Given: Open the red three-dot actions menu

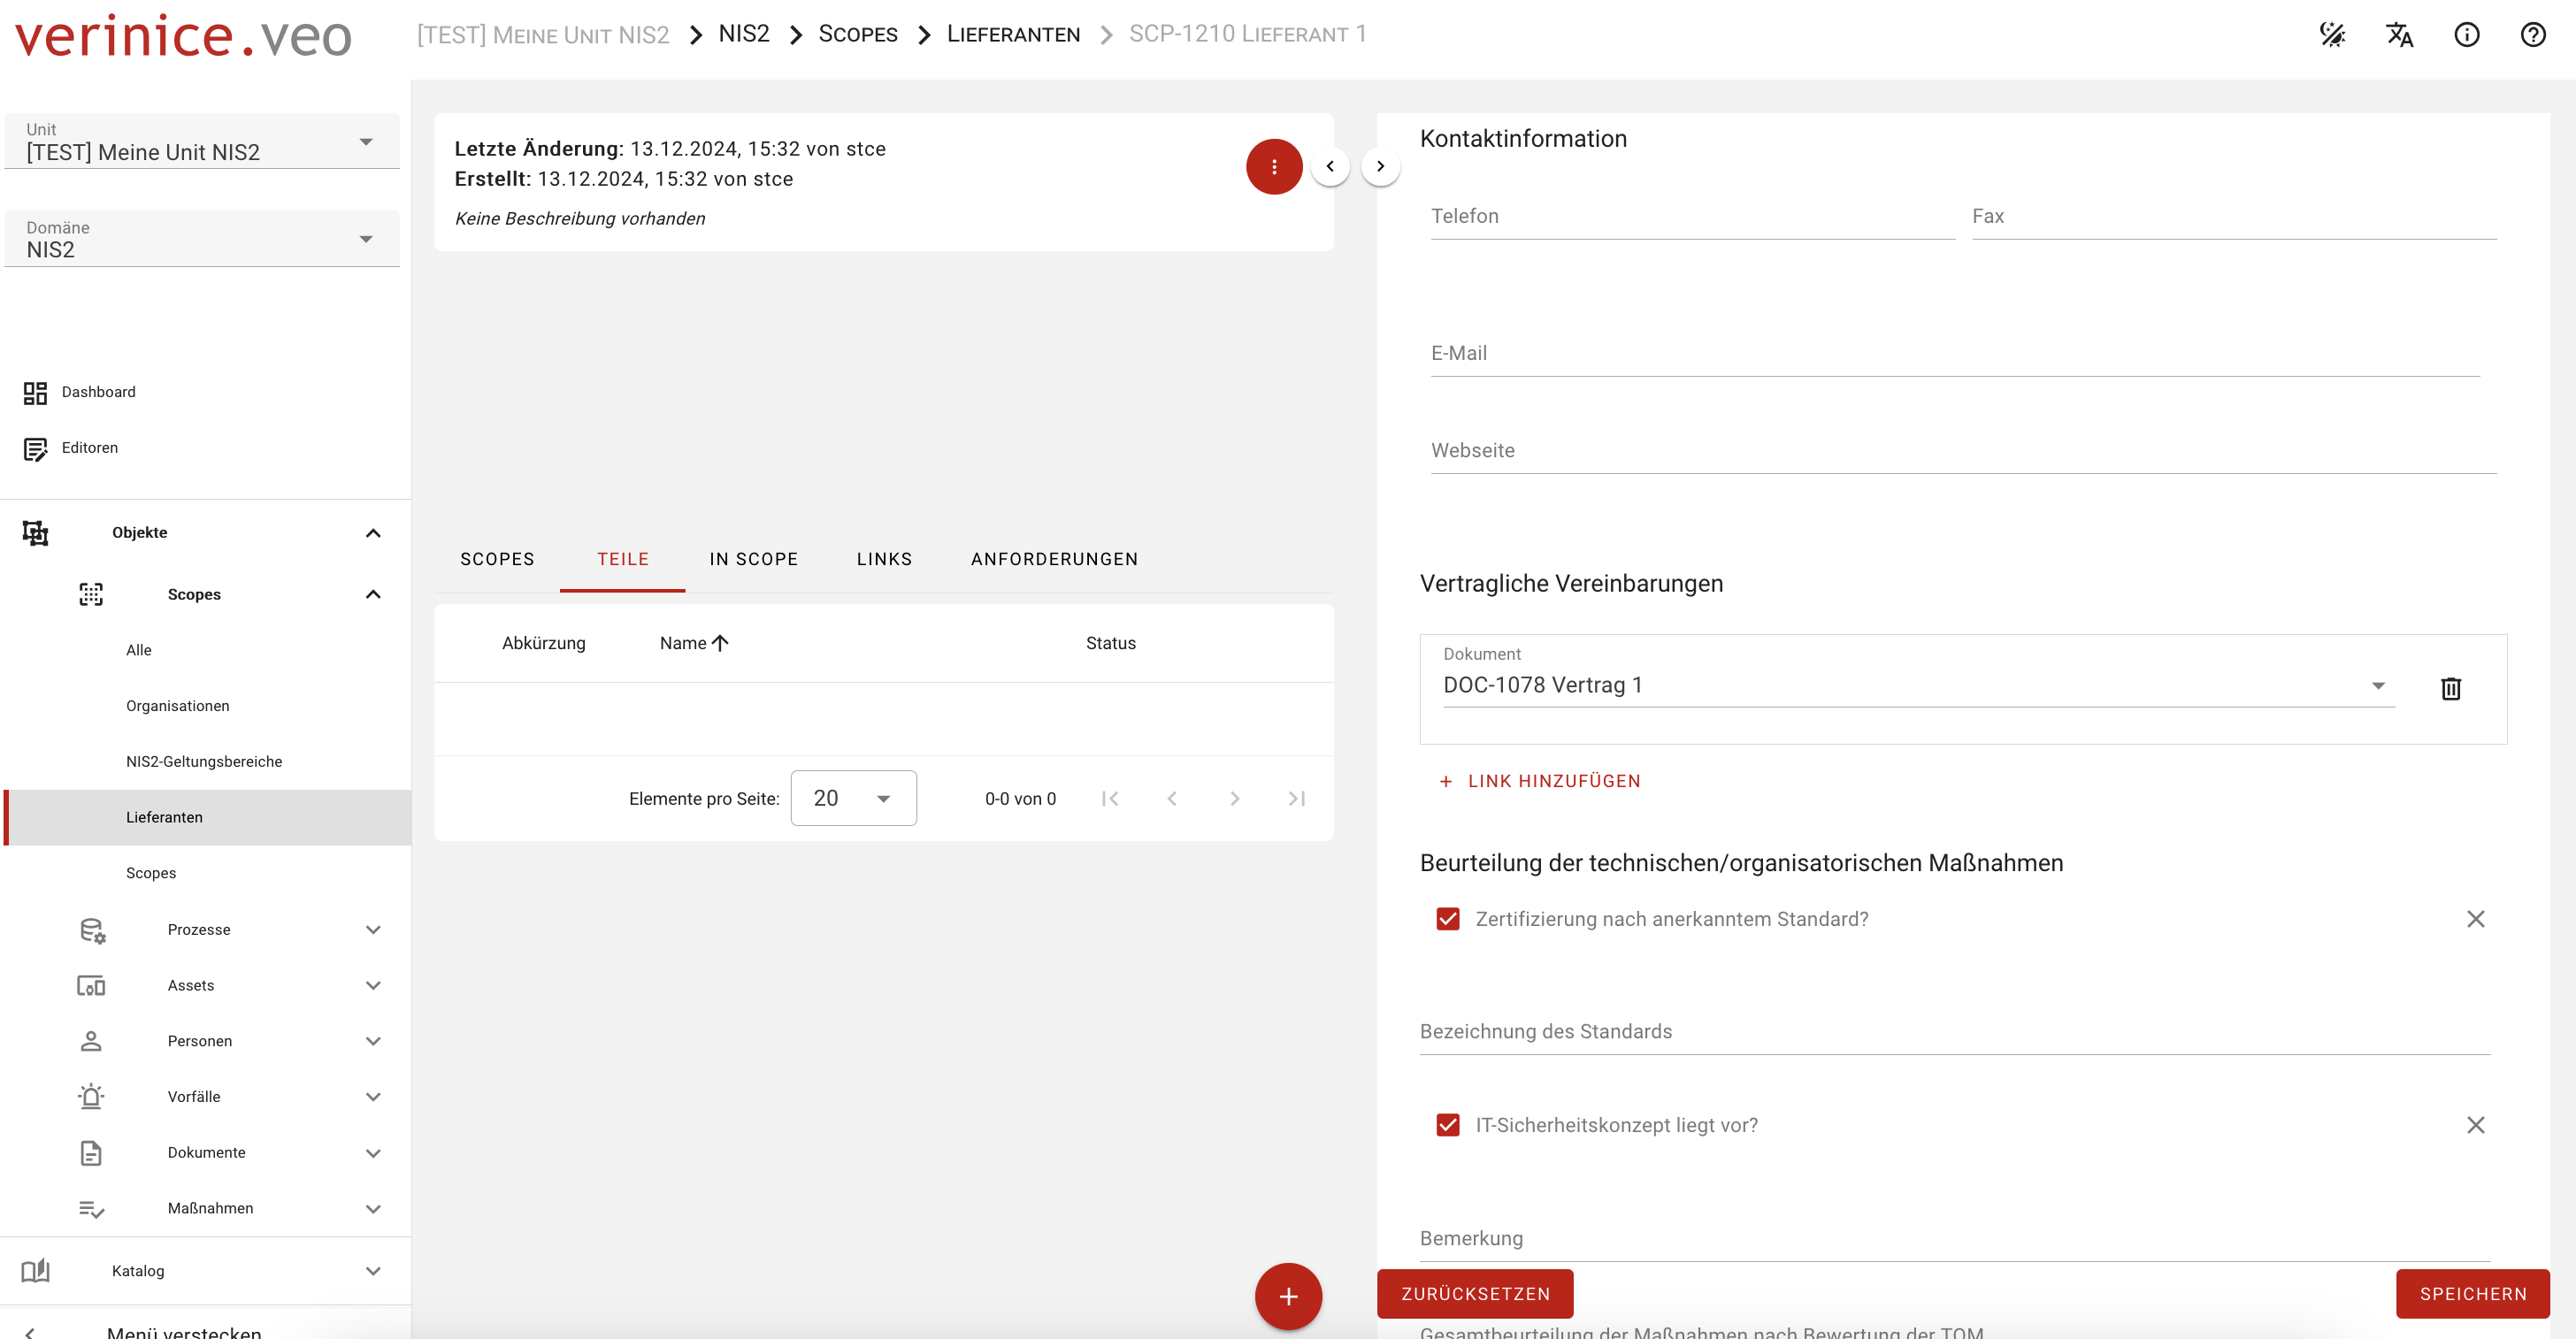Looking at the screenshot, I should (x=1273, y=167).
